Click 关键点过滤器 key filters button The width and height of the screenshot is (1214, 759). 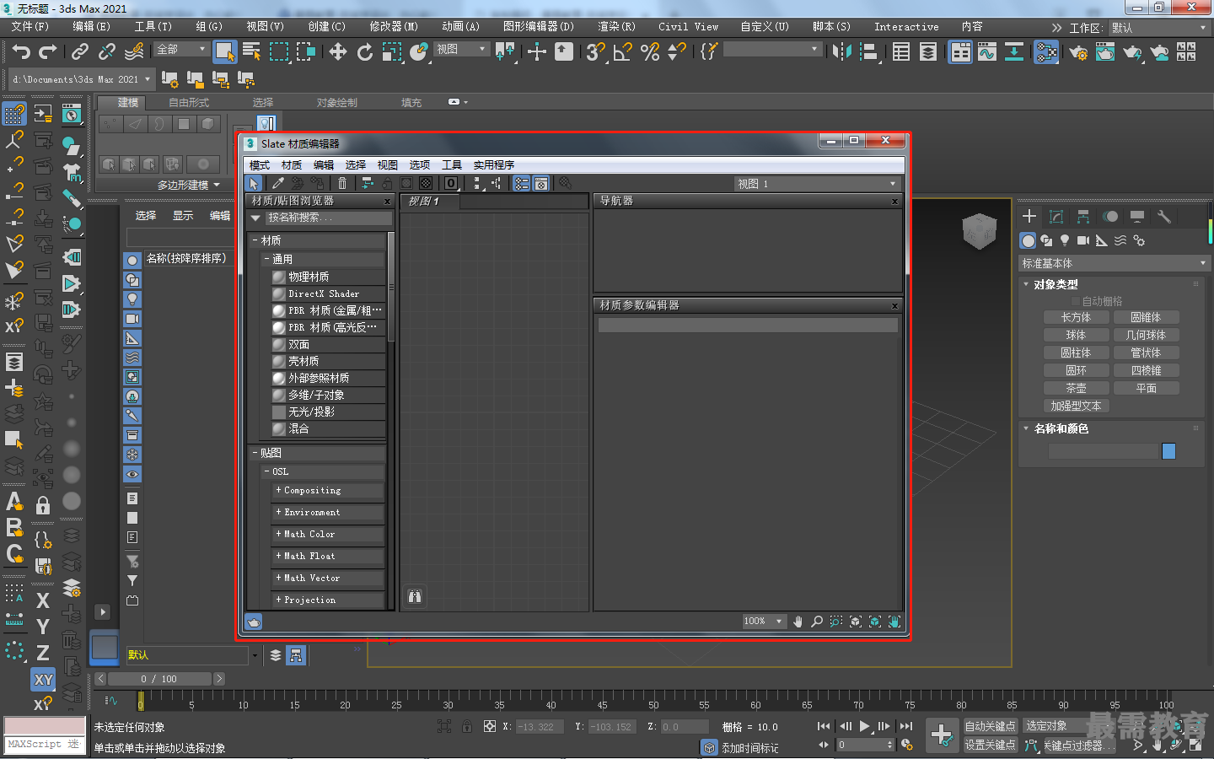click(1079, 746)
